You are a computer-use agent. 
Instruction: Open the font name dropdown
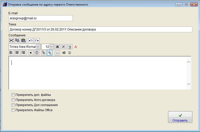coord(38,47)
